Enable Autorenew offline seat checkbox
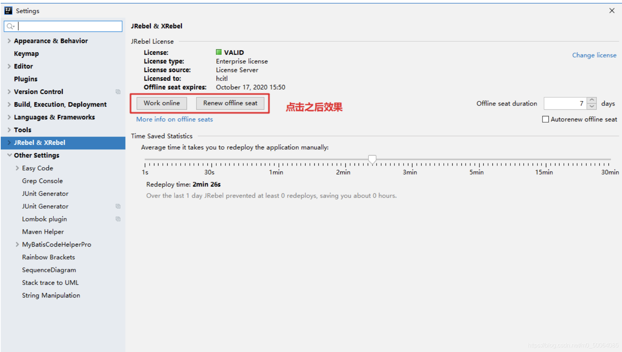622x352 pixels. pos(546,119)
